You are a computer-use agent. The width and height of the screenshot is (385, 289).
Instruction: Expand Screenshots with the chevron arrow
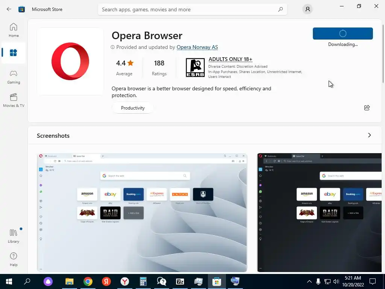tap(369, 135)
